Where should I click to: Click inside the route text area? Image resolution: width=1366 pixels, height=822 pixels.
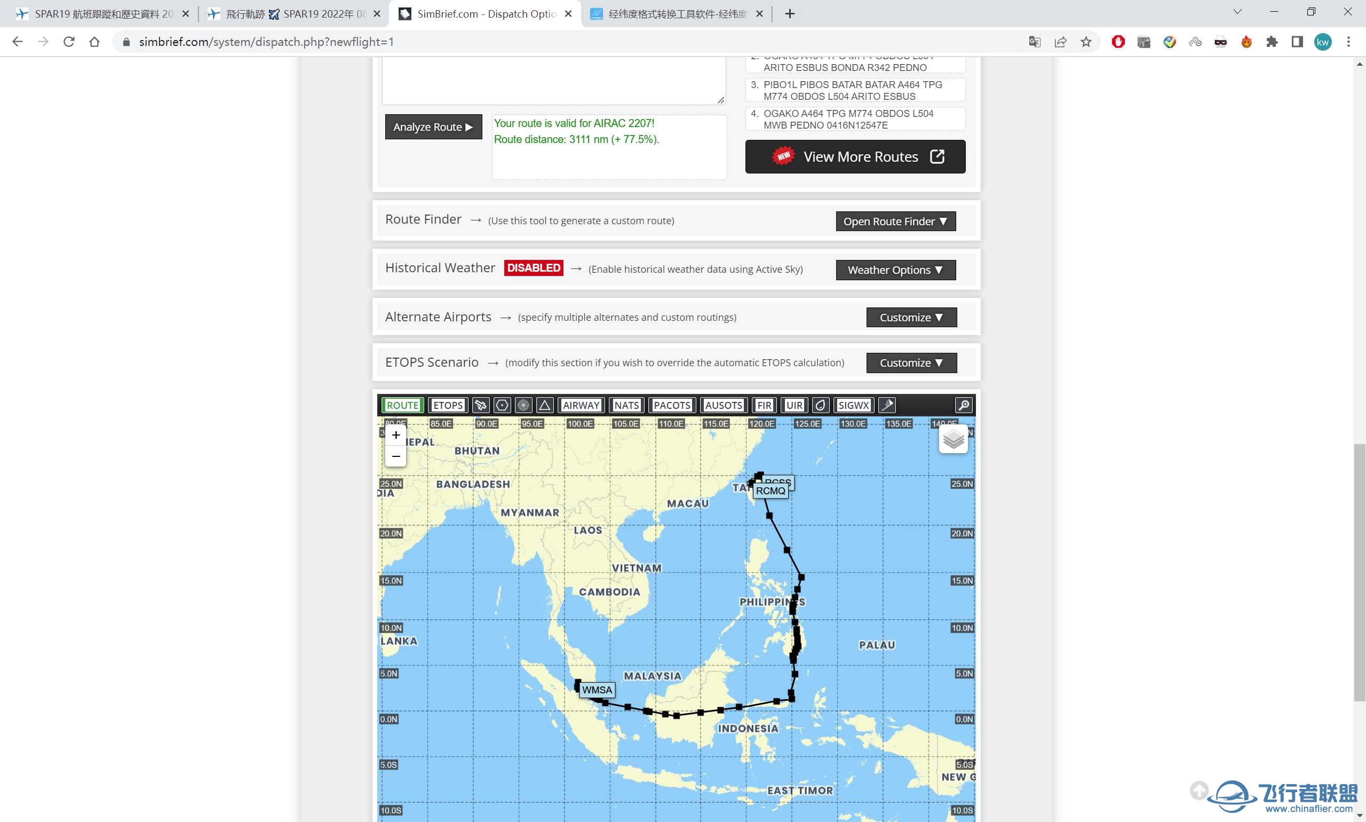pyautogui.click(x=554, y=80)
